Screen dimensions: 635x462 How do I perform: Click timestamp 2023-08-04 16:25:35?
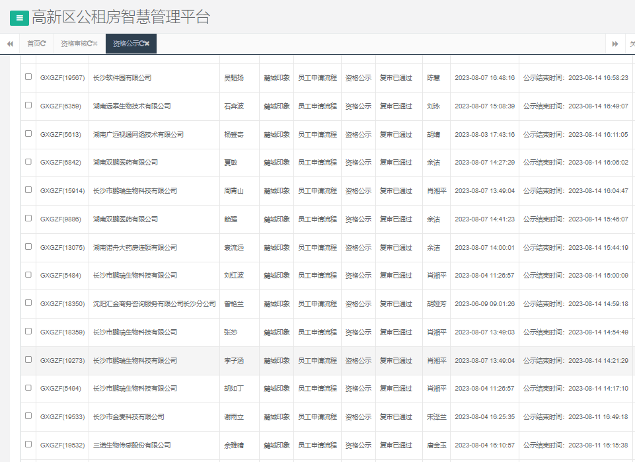click(x=485, y=416)
